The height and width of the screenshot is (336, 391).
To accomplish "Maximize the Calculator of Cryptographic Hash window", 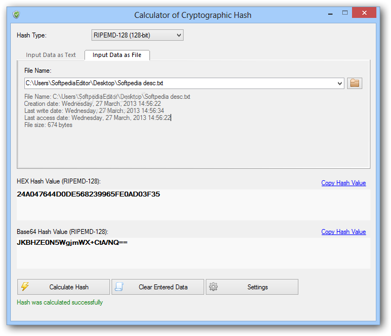I will click(x=345, y=12).
